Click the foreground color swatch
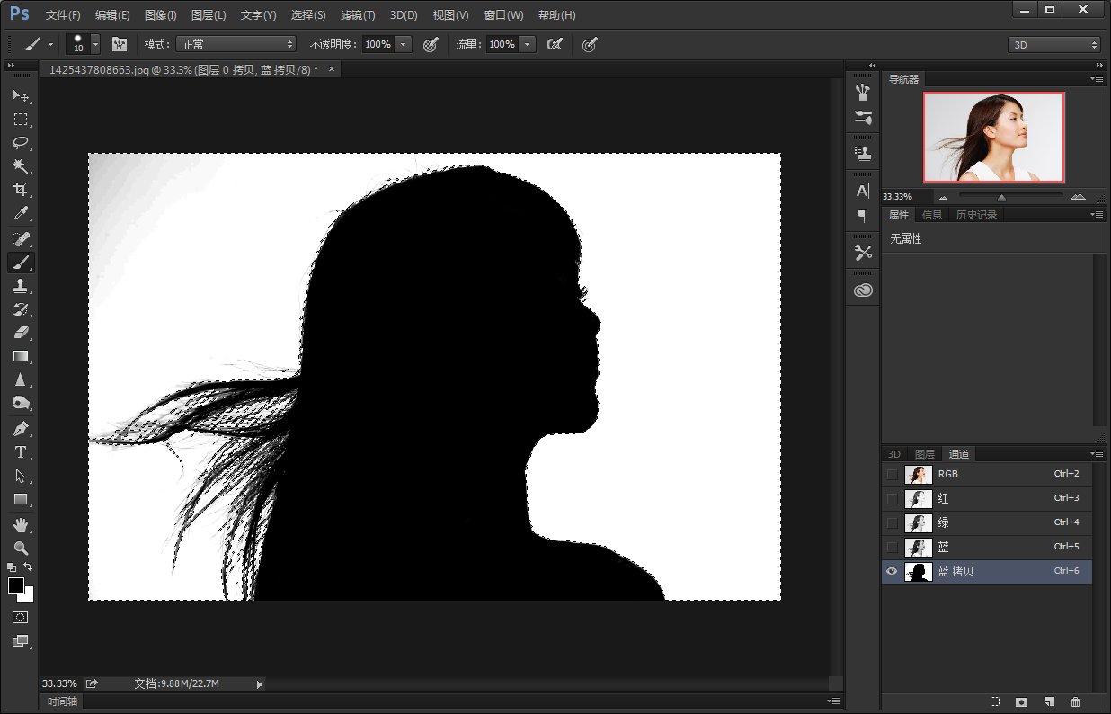 (16, 585)
